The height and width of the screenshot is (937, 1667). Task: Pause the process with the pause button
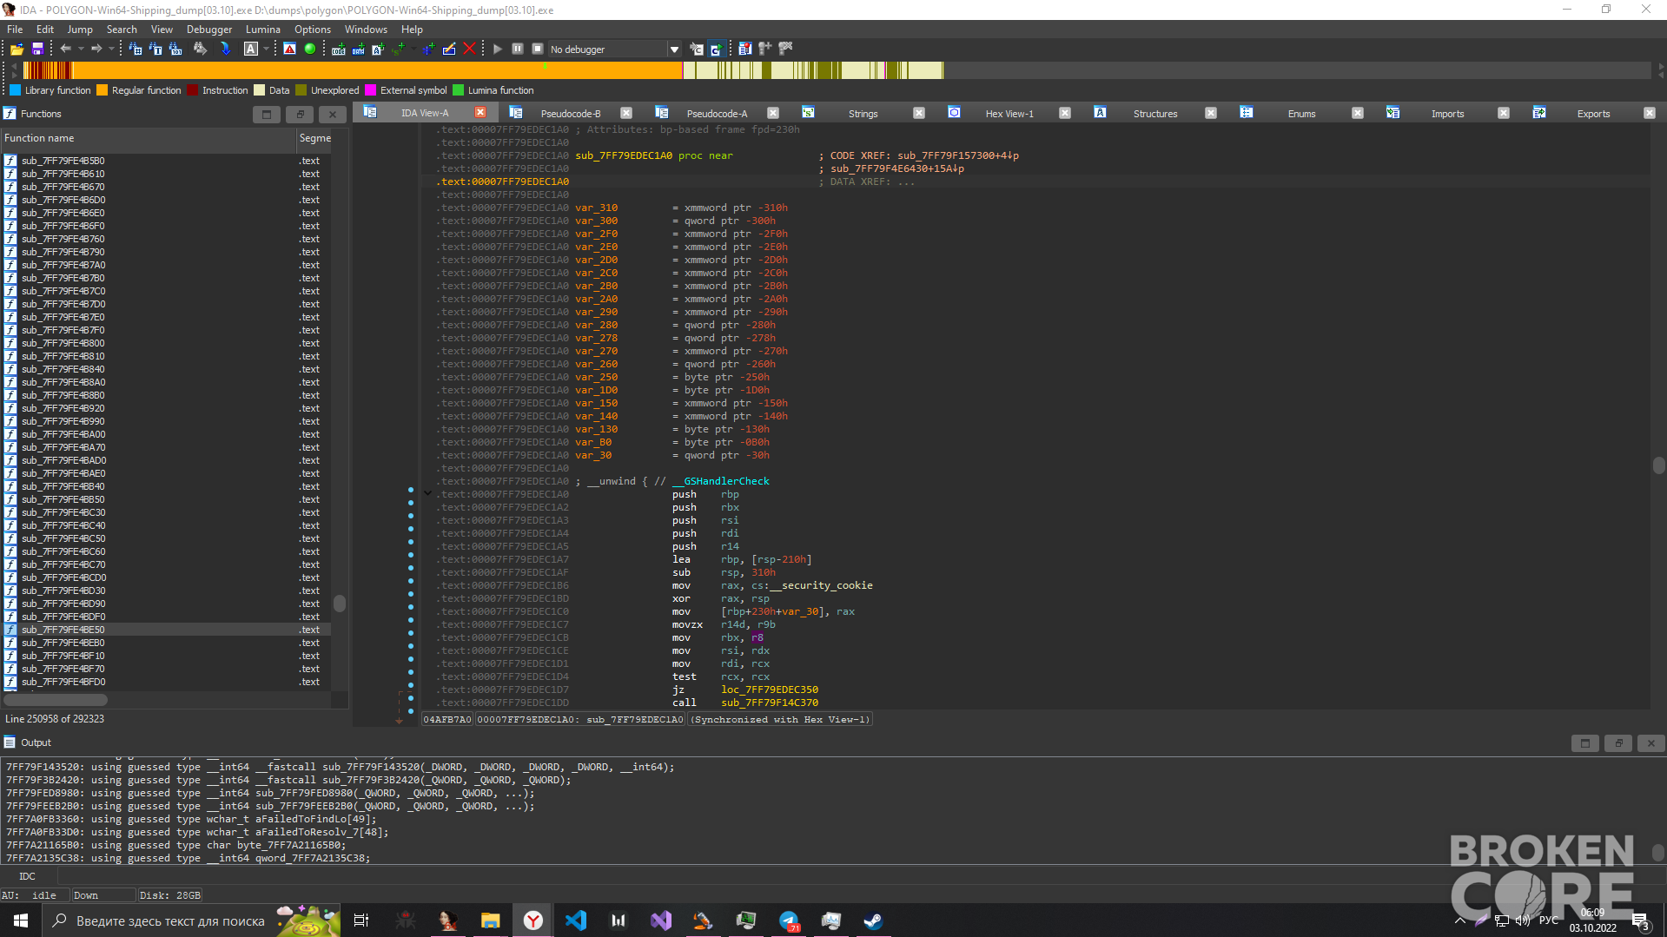coord(518,49)
